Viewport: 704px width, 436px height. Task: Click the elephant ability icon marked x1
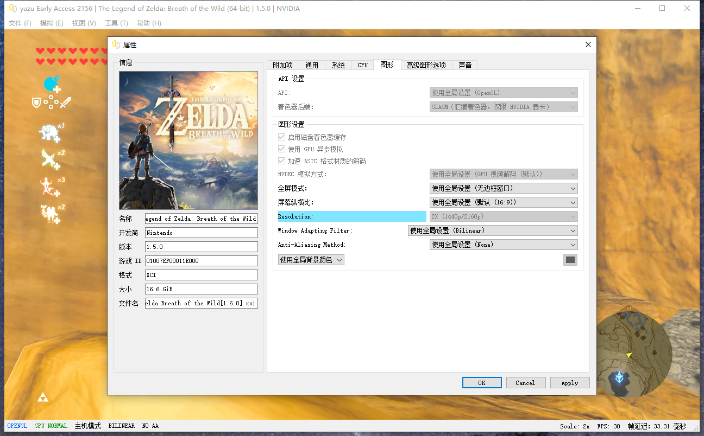point(49,132)
